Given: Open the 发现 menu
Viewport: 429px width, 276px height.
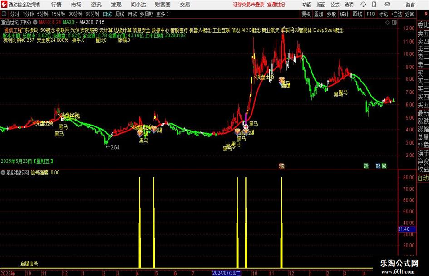Looking at the screenshot, I should (x=116, y=5).
